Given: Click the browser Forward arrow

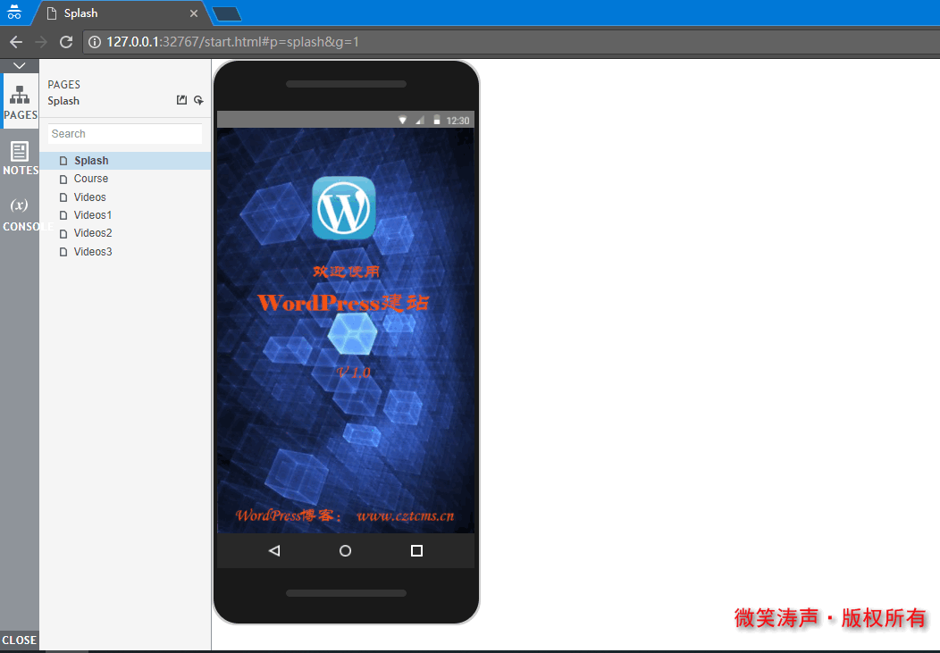Looking at the screenshot, I should pyautogui.click(x=41, y=42).
